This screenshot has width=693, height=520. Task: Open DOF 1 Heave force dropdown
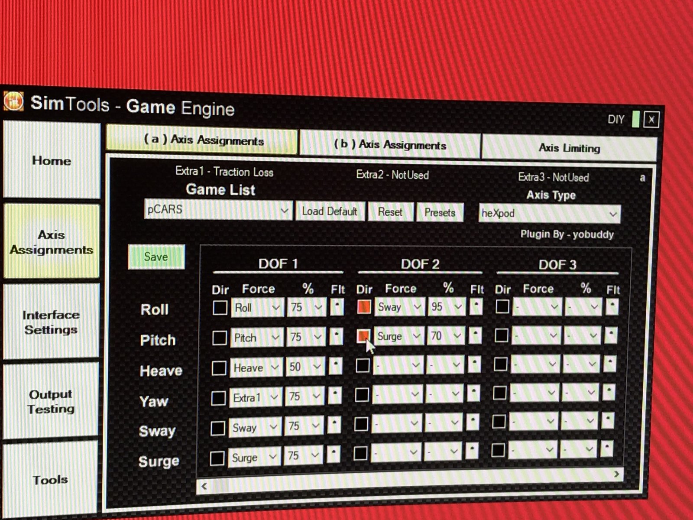(256, 367)
